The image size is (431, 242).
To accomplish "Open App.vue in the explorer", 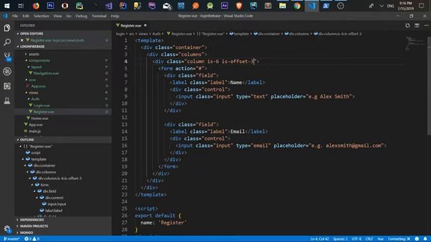I will click(x=36, y=124).
